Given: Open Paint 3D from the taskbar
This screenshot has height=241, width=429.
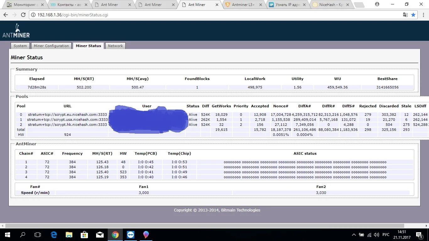Looking at the screenshot, I should 146,234.
